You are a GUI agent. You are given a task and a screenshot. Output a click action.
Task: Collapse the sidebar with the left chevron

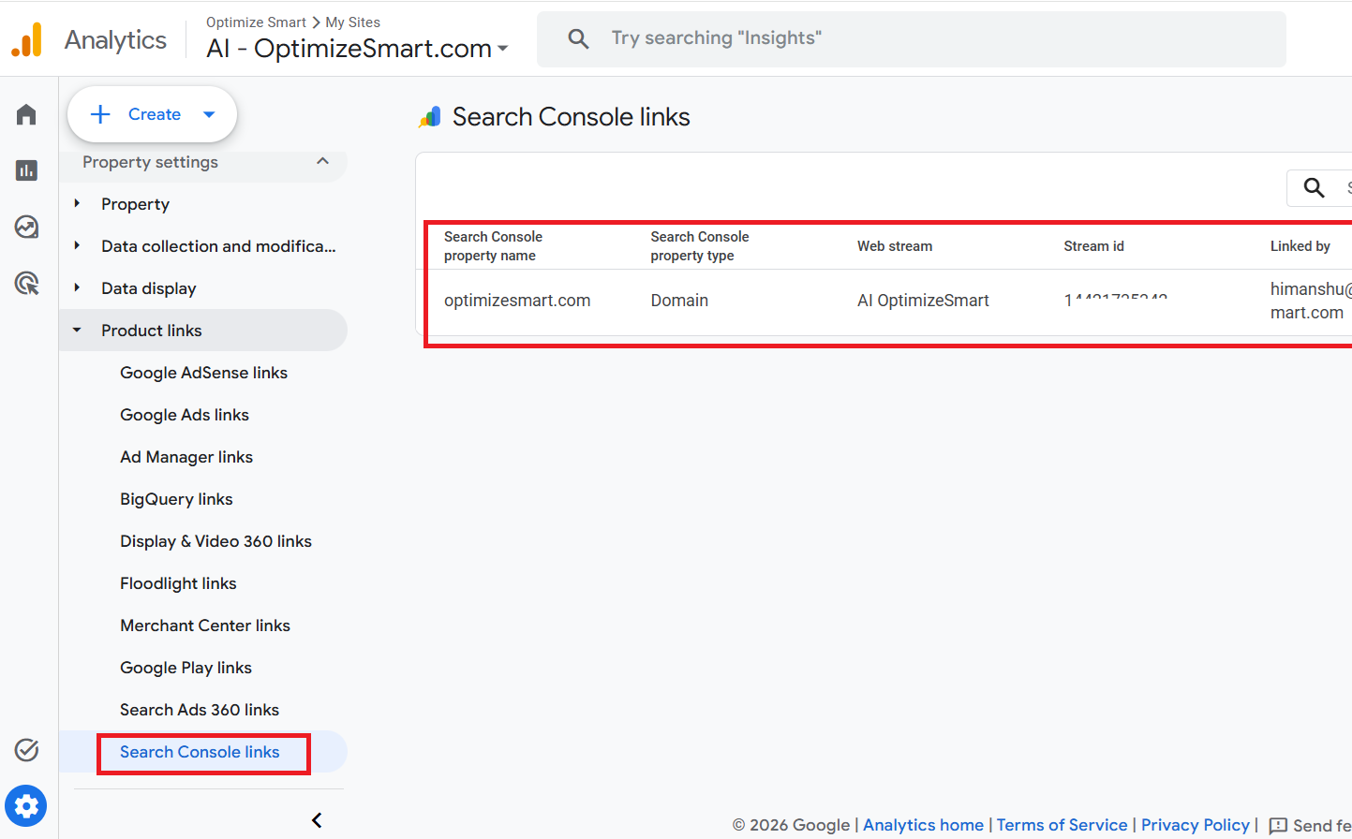tap(317, 820)
